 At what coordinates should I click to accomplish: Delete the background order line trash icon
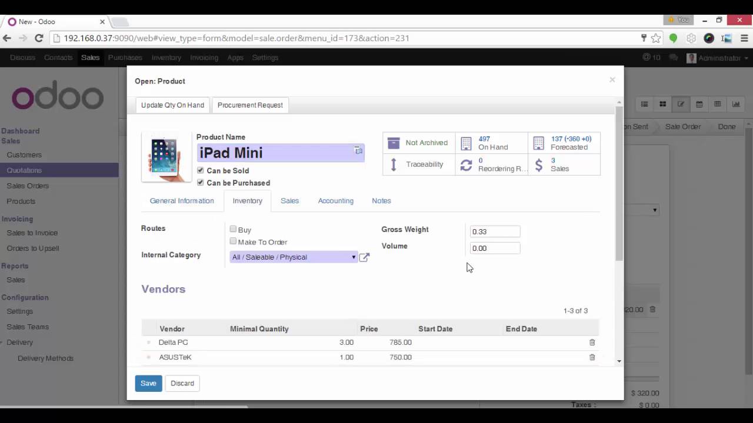point(652,310)
